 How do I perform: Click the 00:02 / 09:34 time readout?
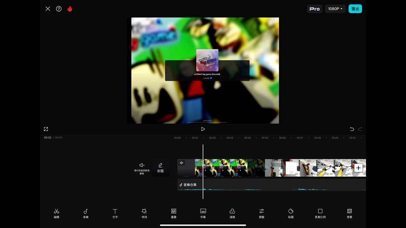pyautogui.click(x=53, y=138)
